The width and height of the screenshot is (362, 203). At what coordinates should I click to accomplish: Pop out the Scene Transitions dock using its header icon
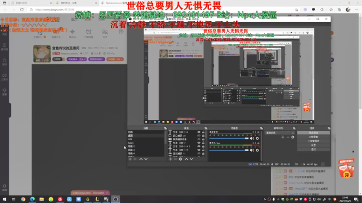[x=294, y=128]
